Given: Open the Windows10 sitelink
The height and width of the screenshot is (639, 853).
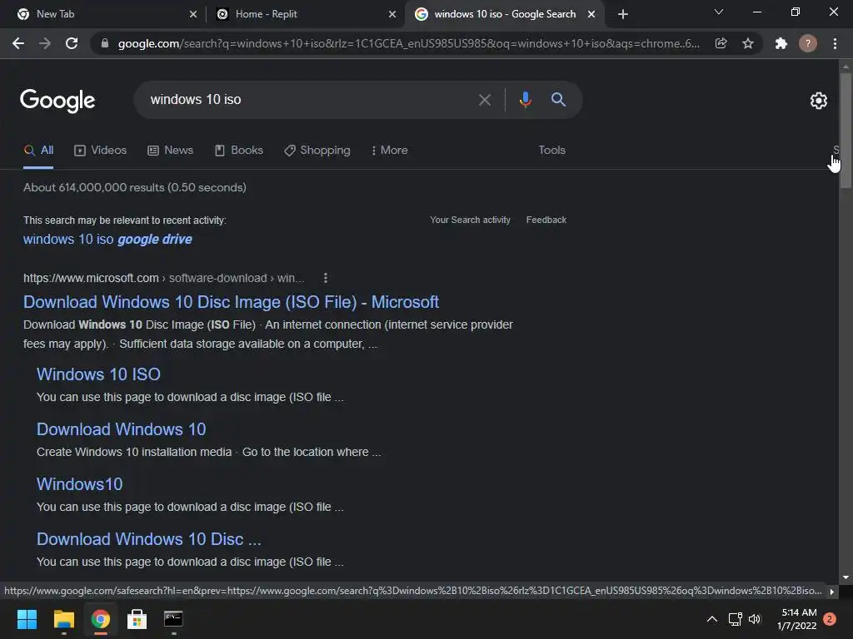Looking at the screenshot, I should tap(79, 484).
